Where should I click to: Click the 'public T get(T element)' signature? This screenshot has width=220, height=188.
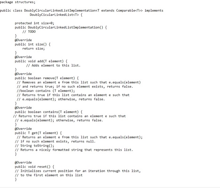click(x=38, y=133)
